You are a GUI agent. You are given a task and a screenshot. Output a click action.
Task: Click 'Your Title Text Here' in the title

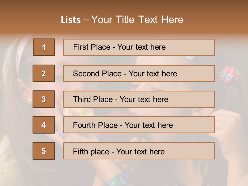tap(137, 20)
